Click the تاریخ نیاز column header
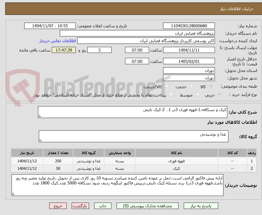This screenshot has height=215, width=262. tap(27, 153)
